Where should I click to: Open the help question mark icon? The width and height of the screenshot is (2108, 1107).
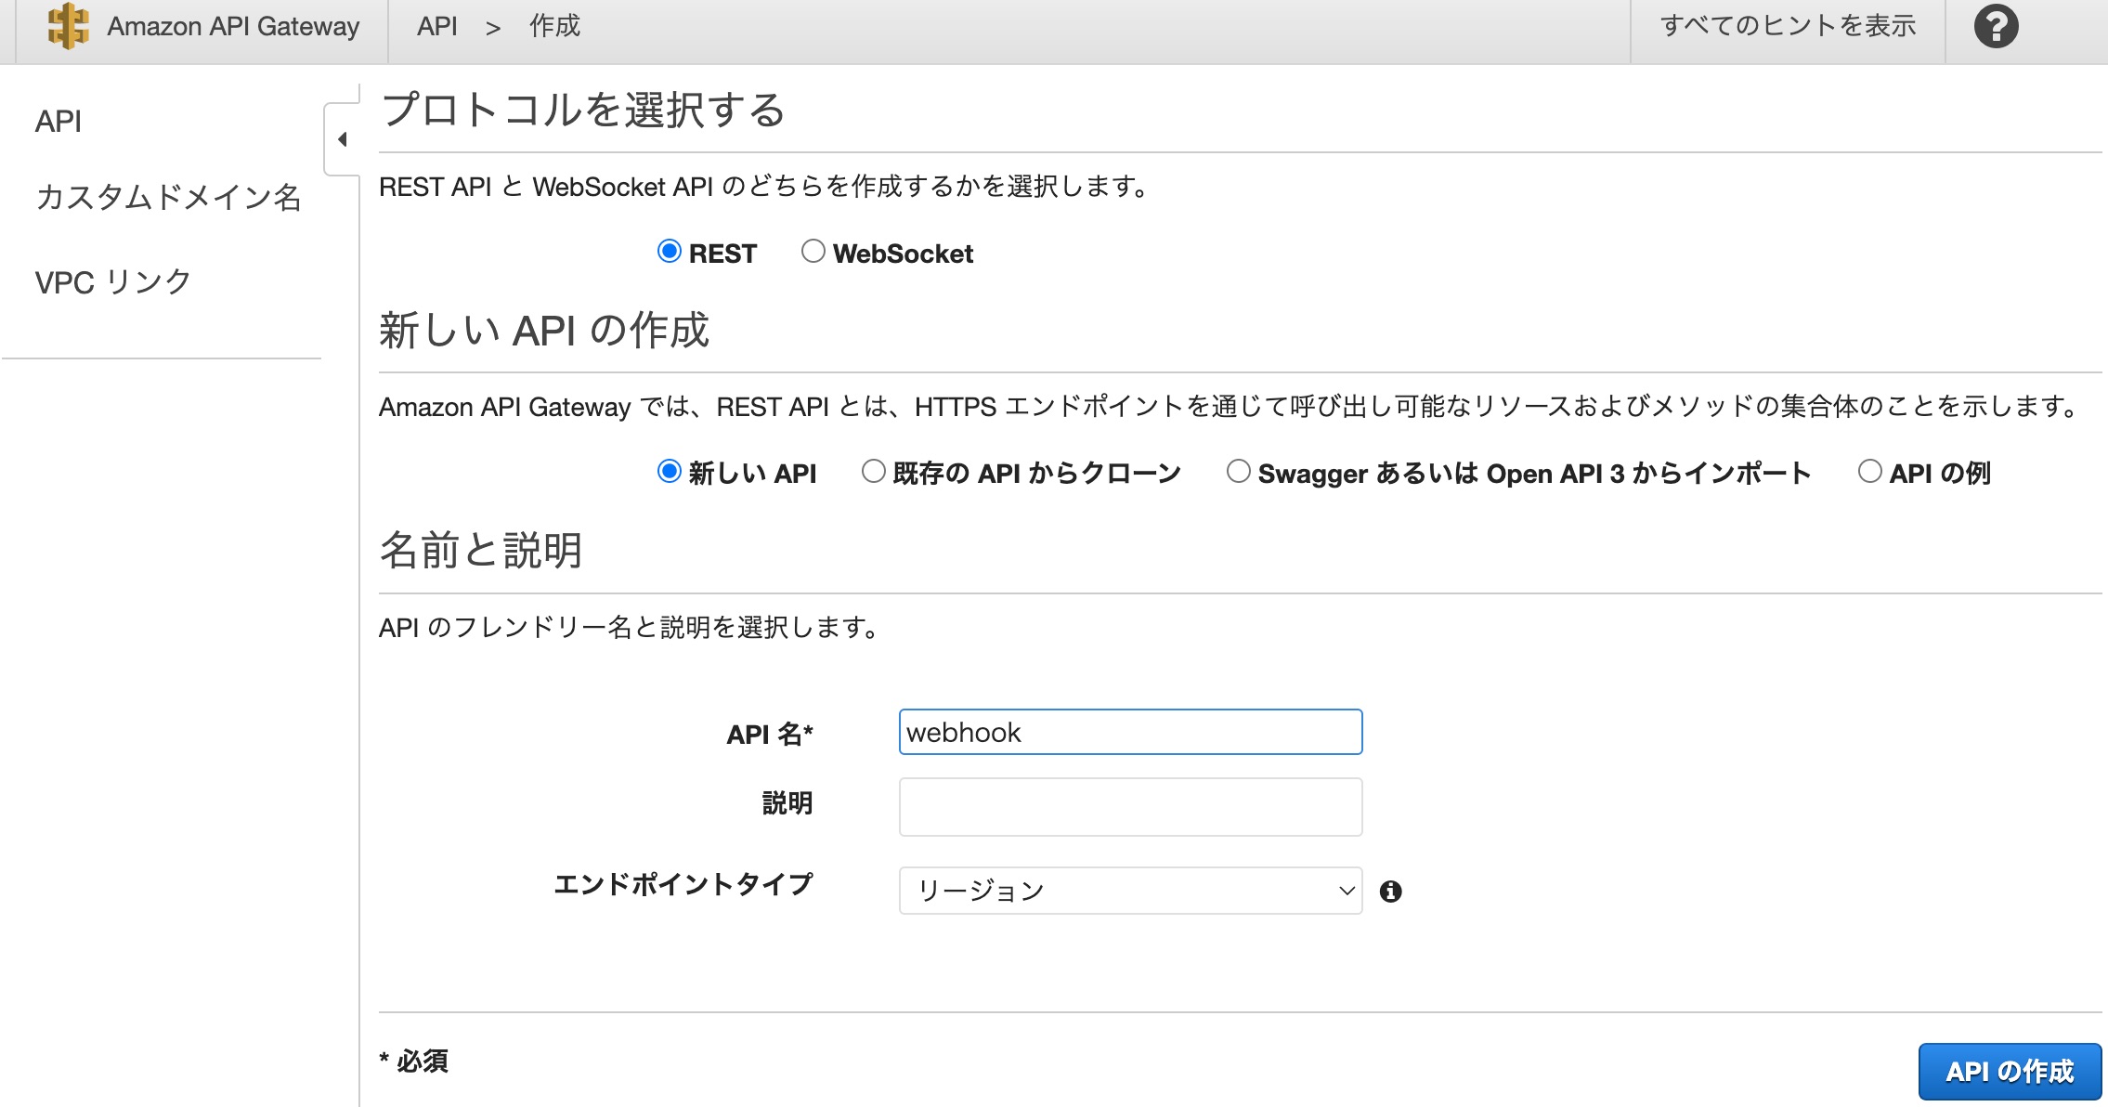1994,25
